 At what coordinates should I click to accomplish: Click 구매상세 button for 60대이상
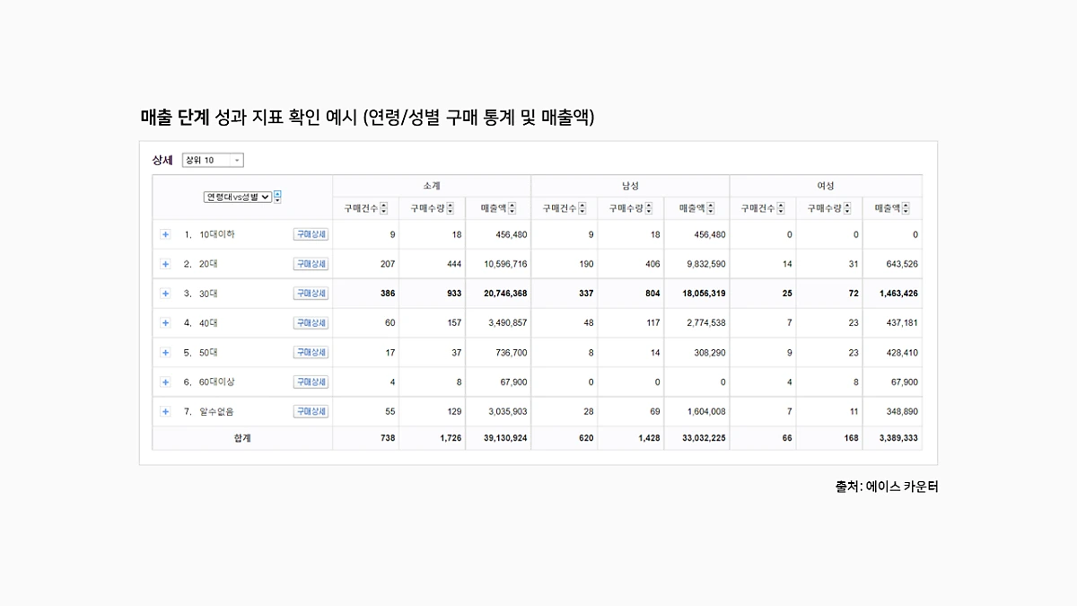click(311, 382)
